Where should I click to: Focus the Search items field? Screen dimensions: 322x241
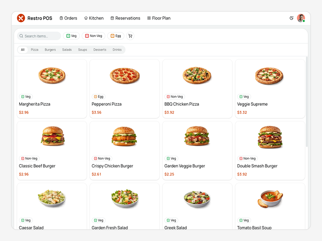(39, 36)
